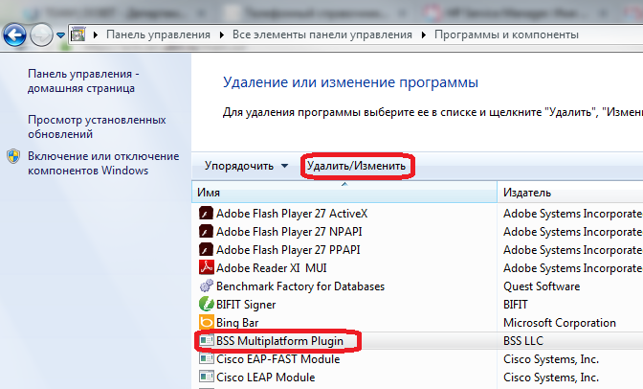Viewport: 643px width, 389px height.
Task: Select the Adobe Flash Player 27 PPAPI row
Action: 417,250
